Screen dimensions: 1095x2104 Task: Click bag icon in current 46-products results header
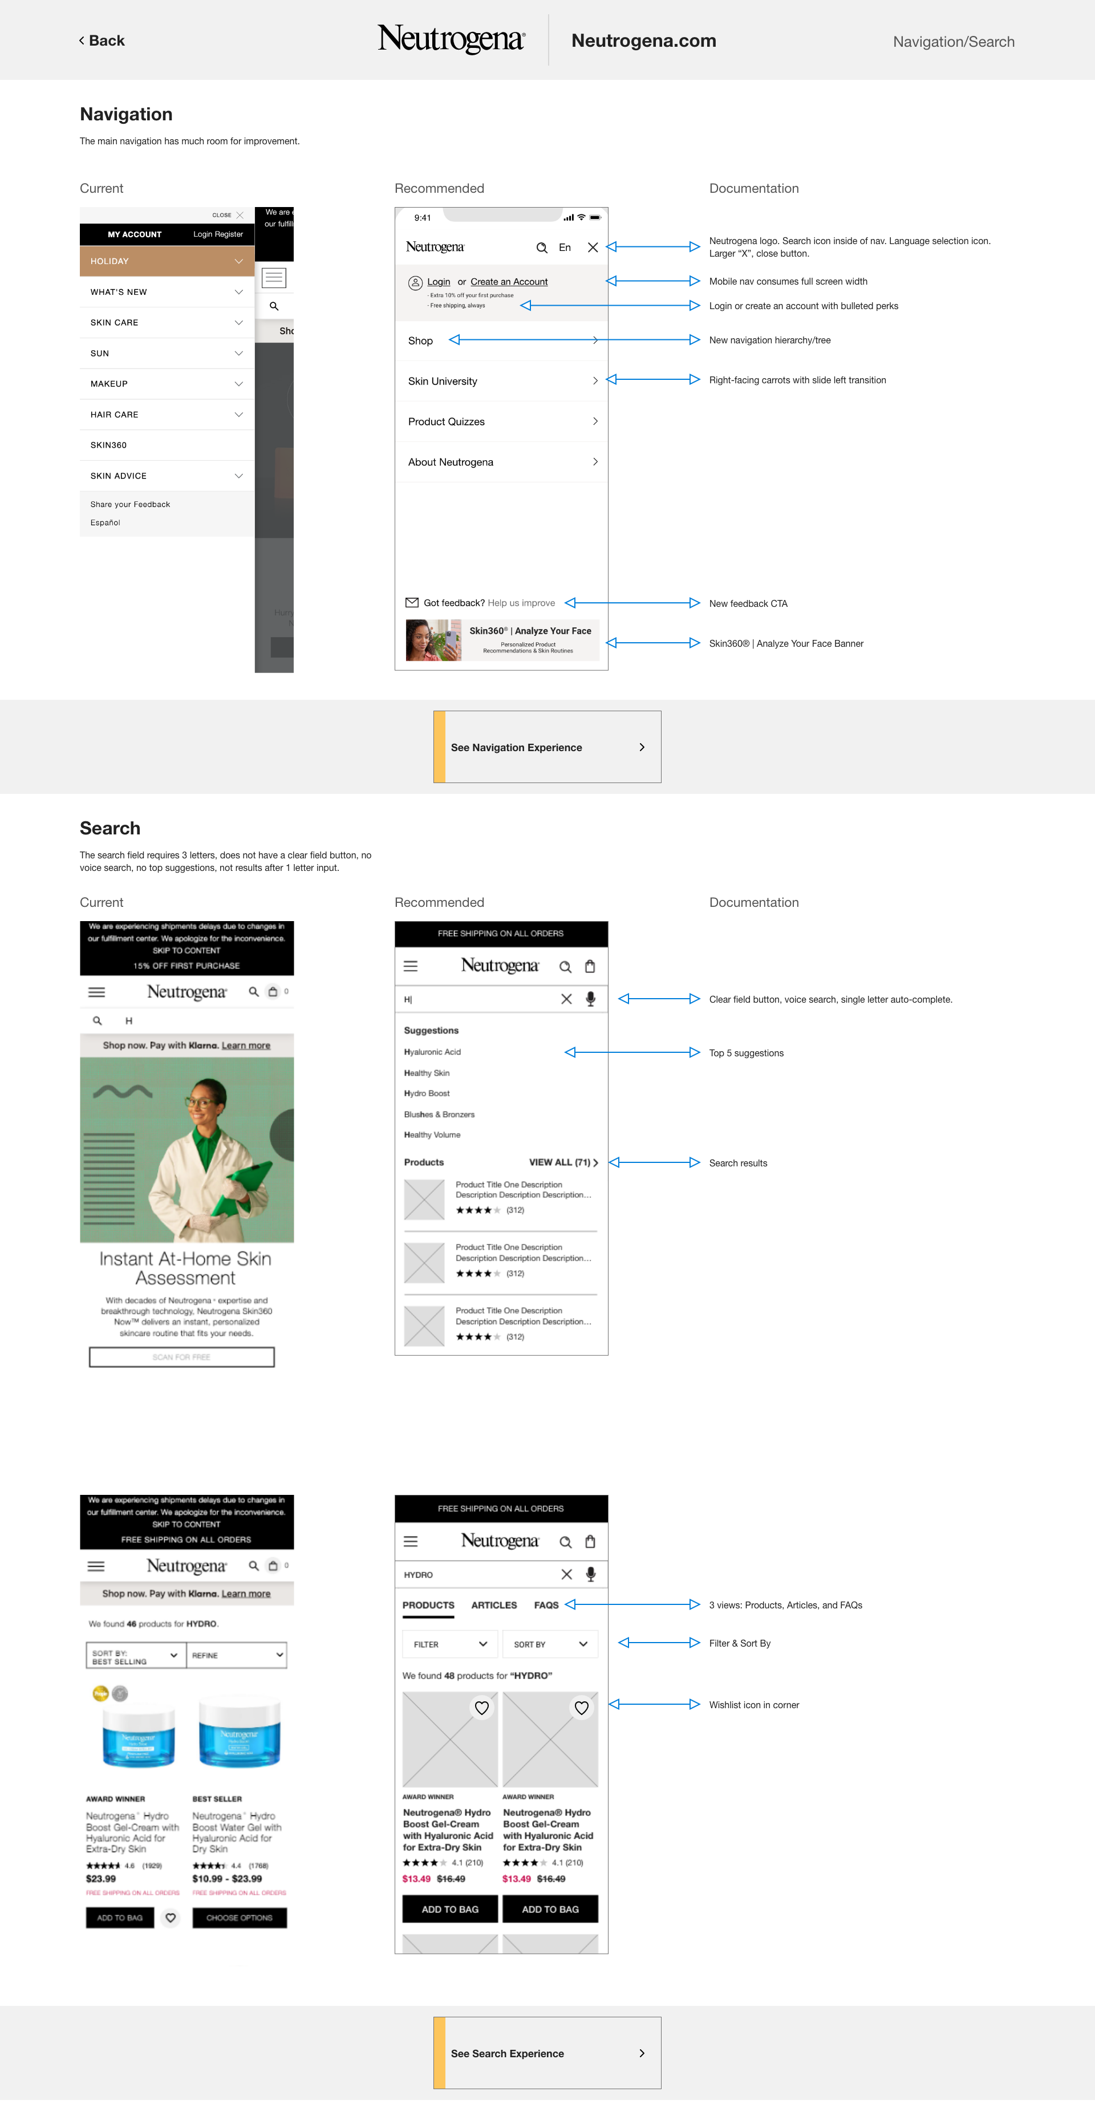click(274, 1566)
